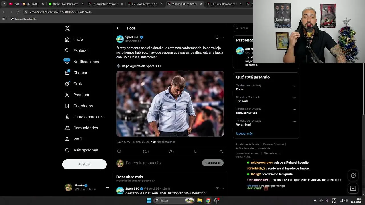
Task: Open the floating messages envelope button
Action: point(353,188)
